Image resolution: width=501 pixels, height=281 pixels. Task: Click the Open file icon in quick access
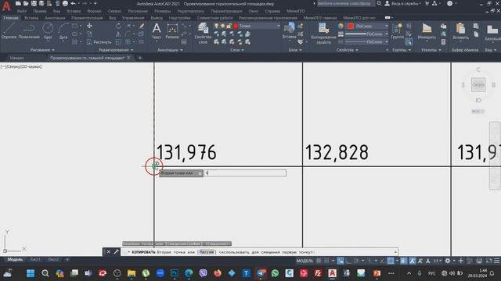pyautogui.click(x=26, y=3)
